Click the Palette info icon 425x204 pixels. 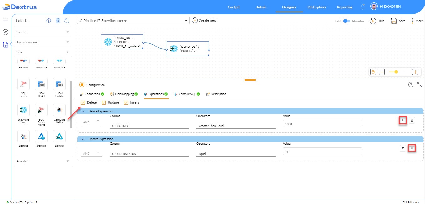pyautogui.click(x=48, y=21)
